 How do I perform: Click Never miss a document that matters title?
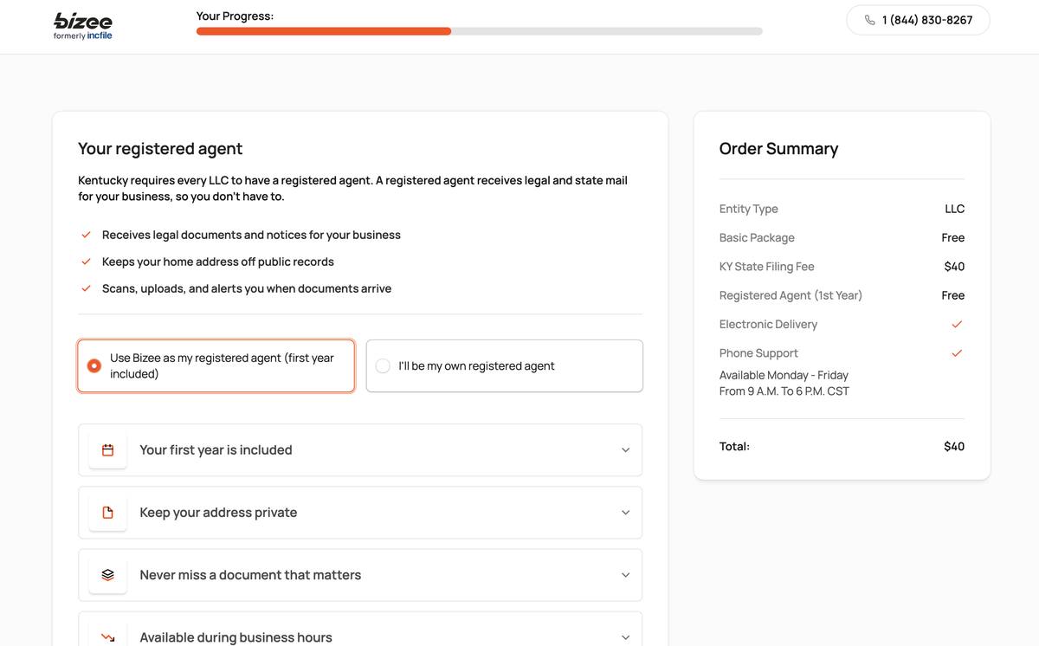click(250, 575)
